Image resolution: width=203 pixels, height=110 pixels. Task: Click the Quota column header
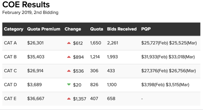[97, 29]
